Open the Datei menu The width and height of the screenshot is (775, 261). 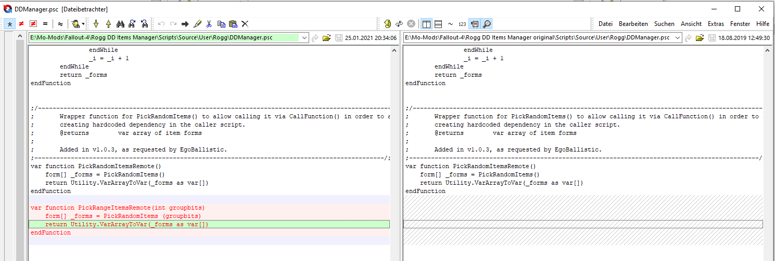tap(605, 24)
